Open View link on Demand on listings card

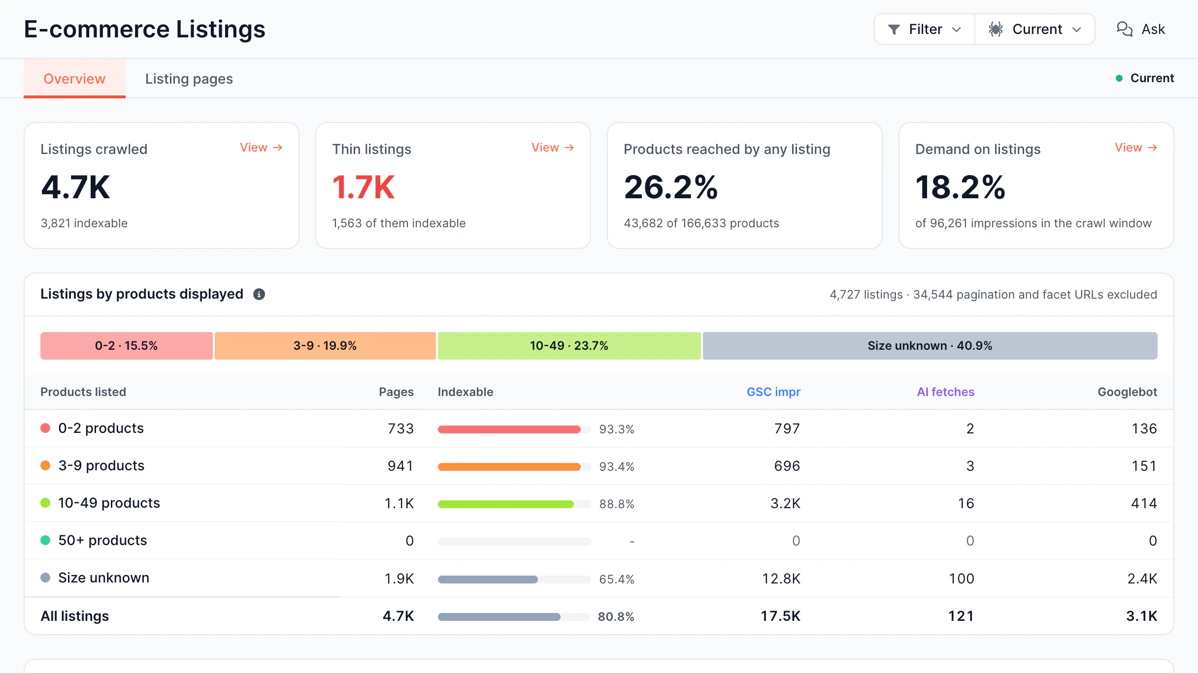click(x=1136, y=148)
